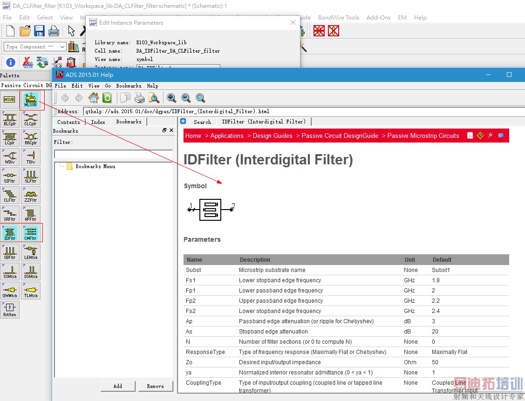Viewport: 525px width, 401px height.
Task: Follow the Design Guides breadcrumb link
Action: click(273, 136)
